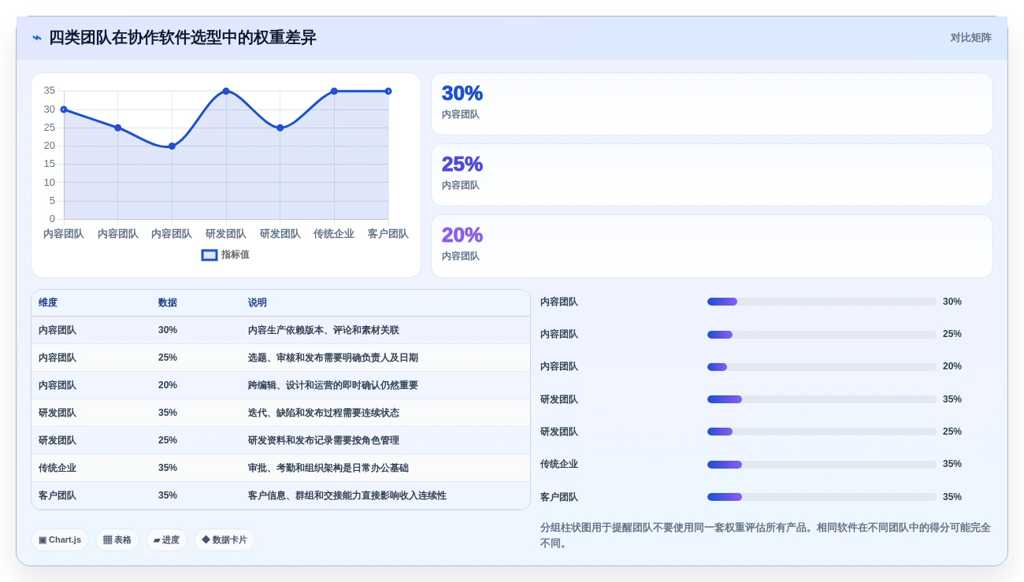Select the row 选题、审核和发布需要明确负责人及日期

coord(280,358)
